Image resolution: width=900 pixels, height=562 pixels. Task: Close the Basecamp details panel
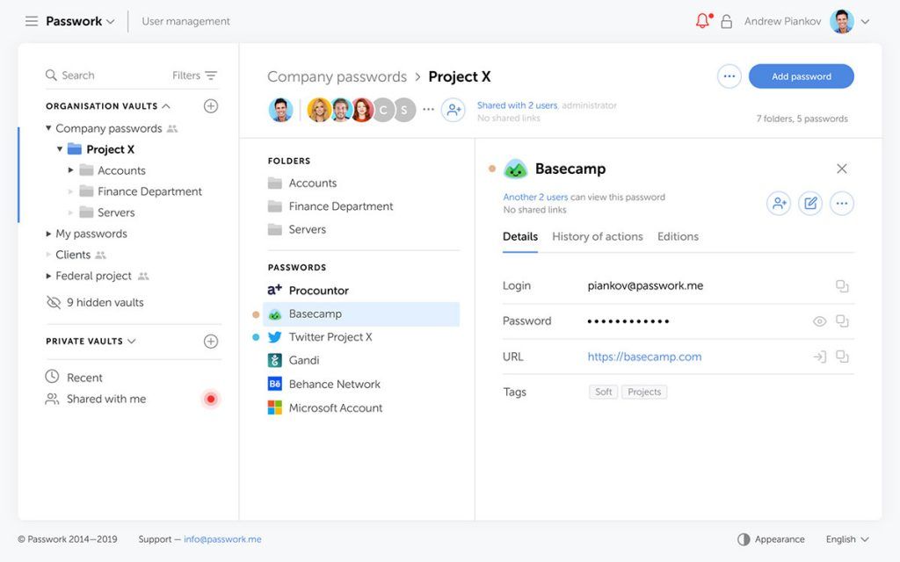841,169
